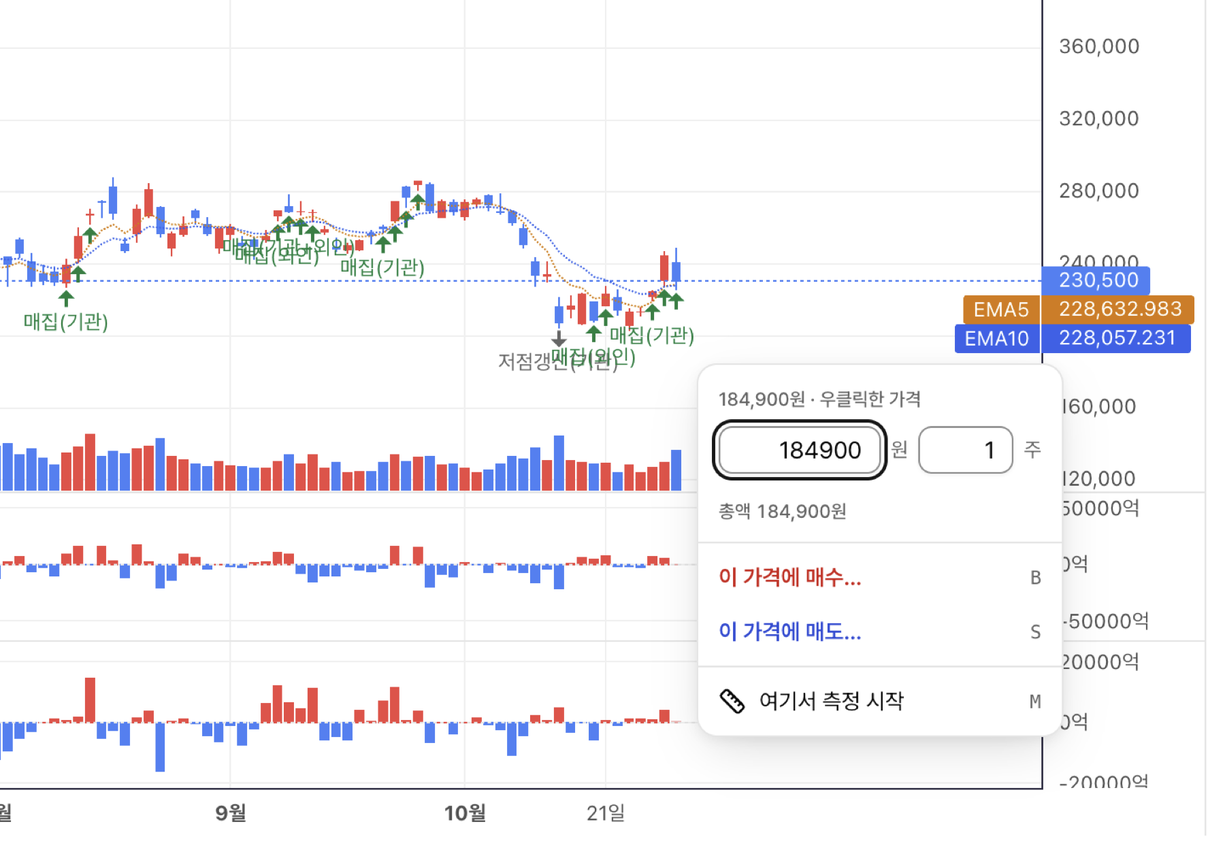Click the S shortcut hint for sell
The image size is (1225, 854).
click(x=1035, y=632)
